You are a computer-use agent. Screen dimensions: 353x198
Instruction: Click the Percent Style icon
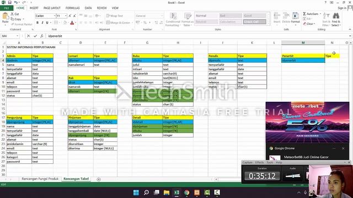pos(145,23)
